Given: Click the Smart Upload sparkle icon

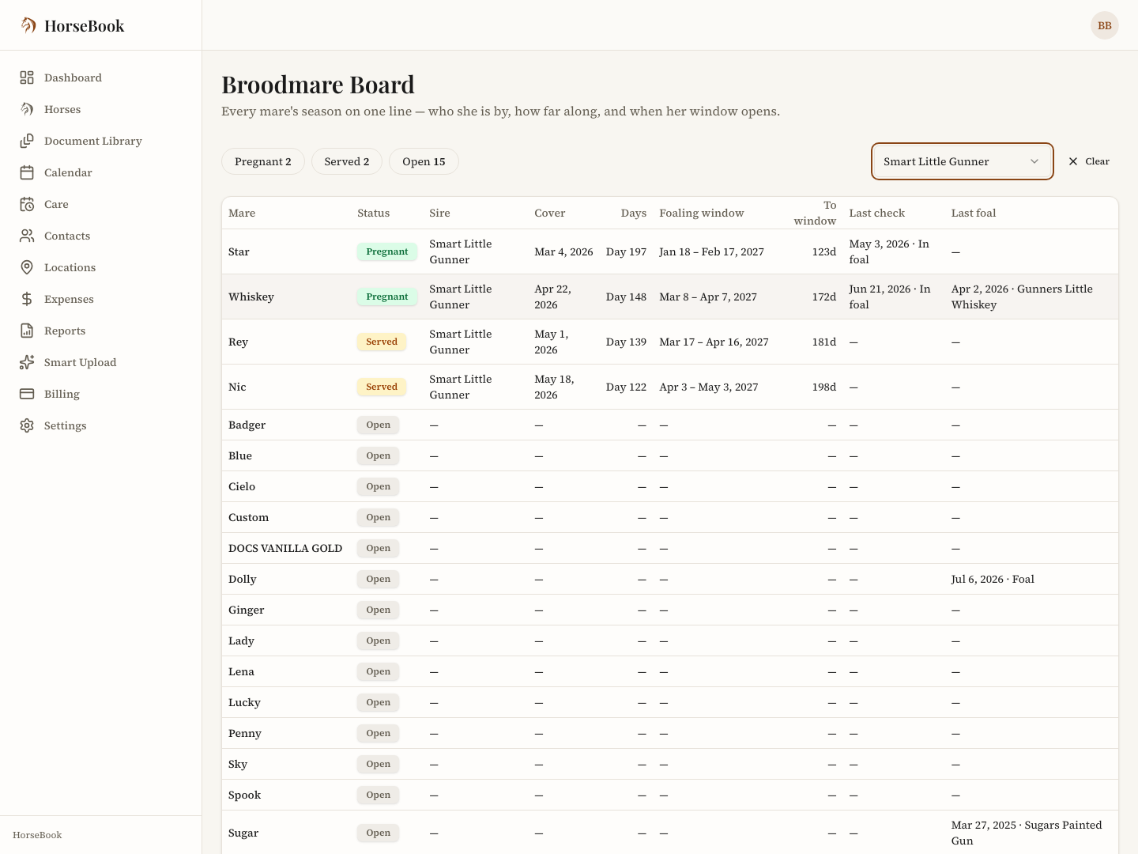Looking at the screenshot, I should click(27, 362).
